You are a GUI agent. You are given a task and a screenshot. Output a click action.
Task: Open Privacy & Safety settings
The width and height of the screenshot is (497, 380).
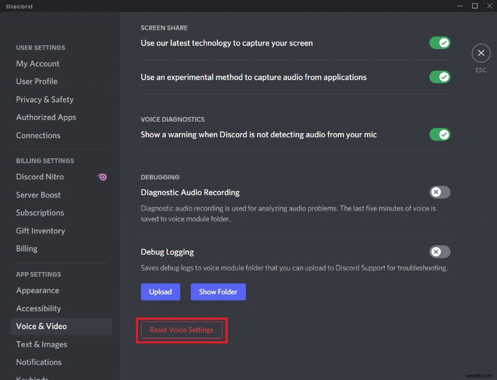point(45,99)
